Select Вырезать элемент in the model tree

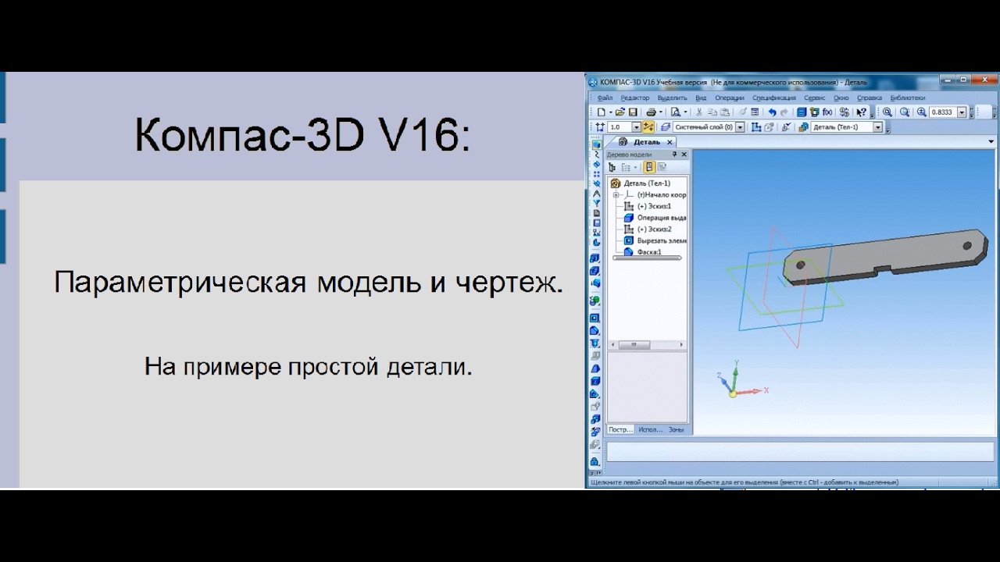[x=662, y=241]
